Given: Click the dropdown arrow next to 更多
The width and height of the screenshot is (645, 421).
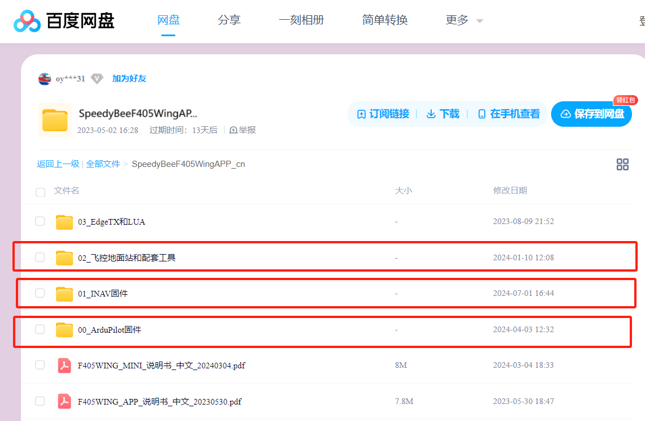Looking at the screenshot, I should [x=479, y=20].
